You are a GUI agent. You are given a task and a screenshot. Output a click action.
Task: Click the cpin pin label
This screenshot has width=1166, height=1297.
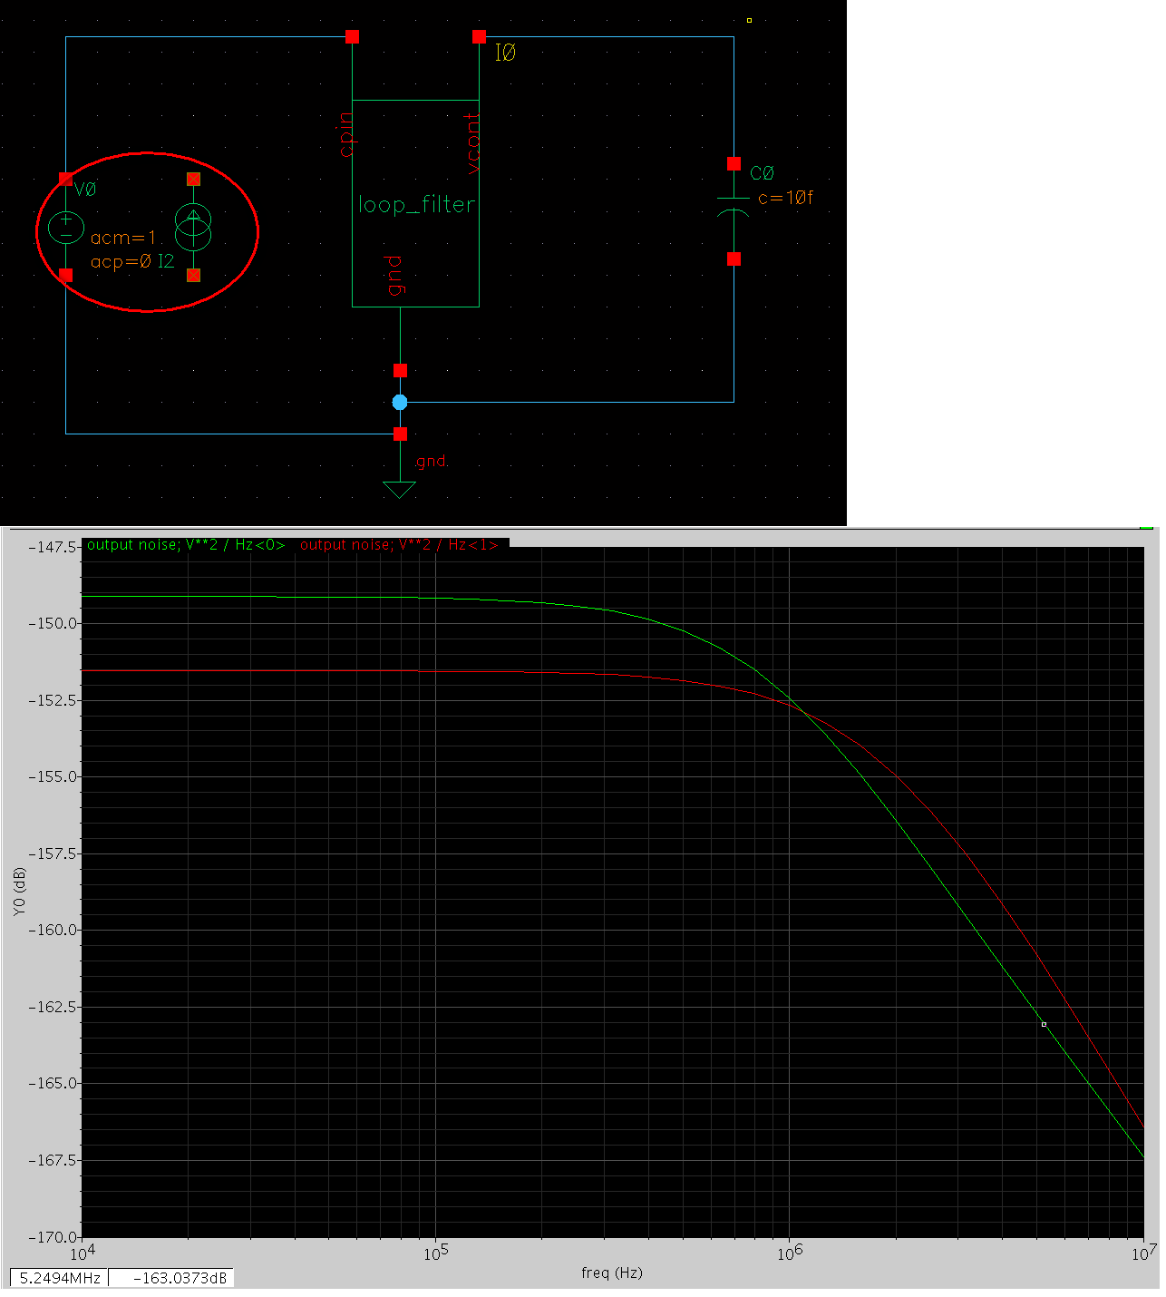[345, 134]
